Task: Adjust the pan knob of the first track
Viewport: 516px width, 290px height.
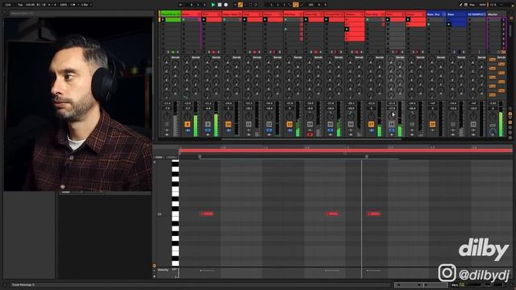Action: click(x=167, y=116)
